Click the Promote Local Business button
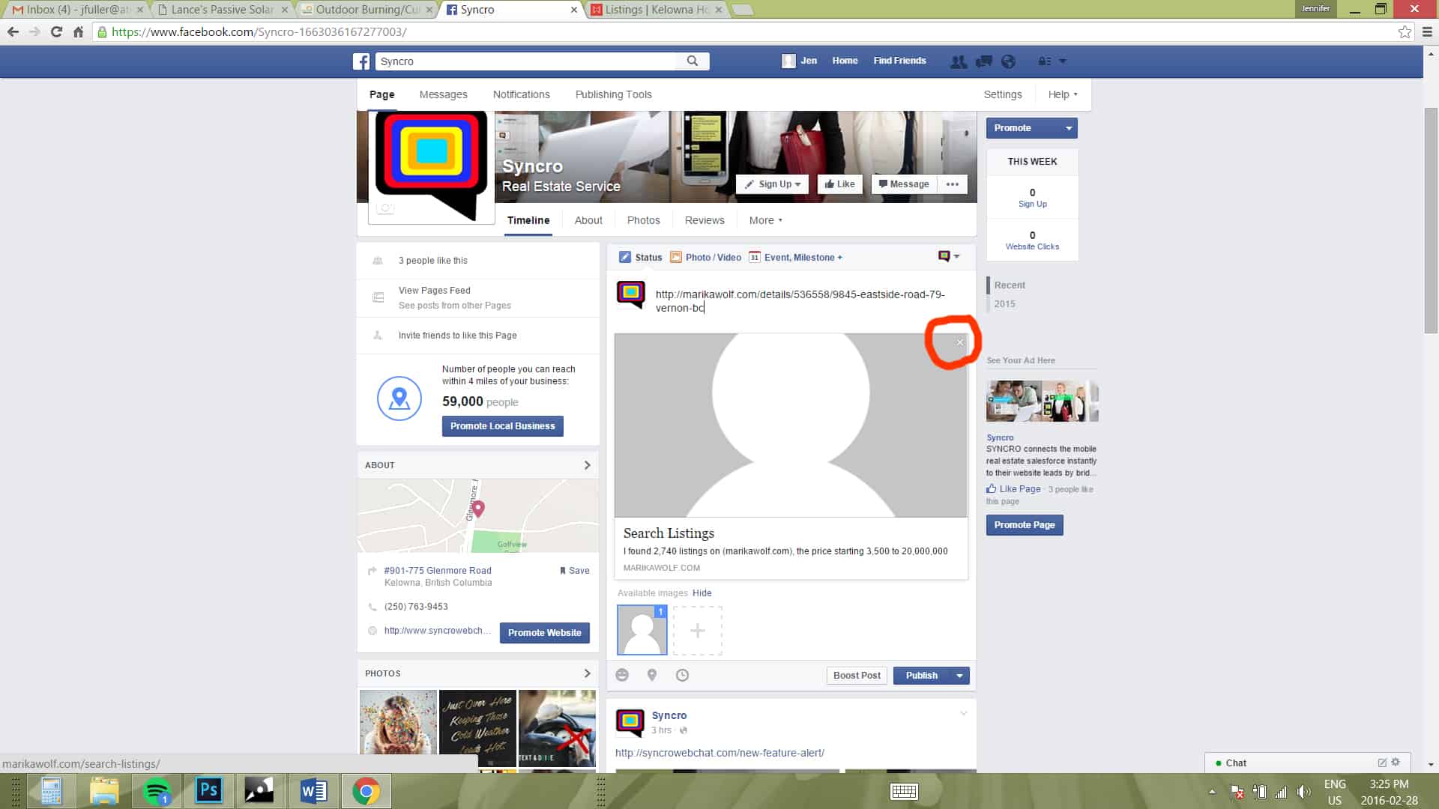The width and height of the screenshot is (1439, 809). [x=502, y=426]
